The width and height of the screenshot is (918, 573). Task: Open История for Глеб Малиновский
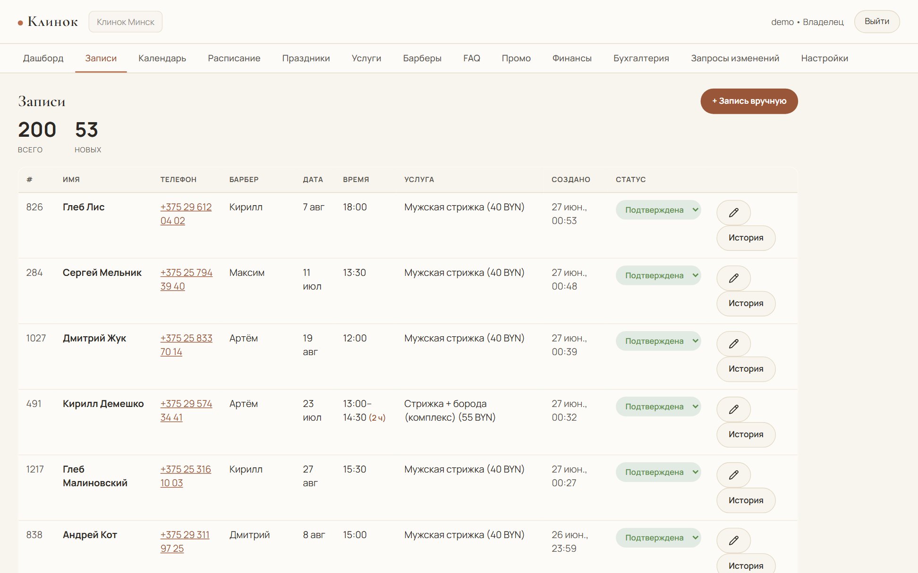(x=746, y=500)
